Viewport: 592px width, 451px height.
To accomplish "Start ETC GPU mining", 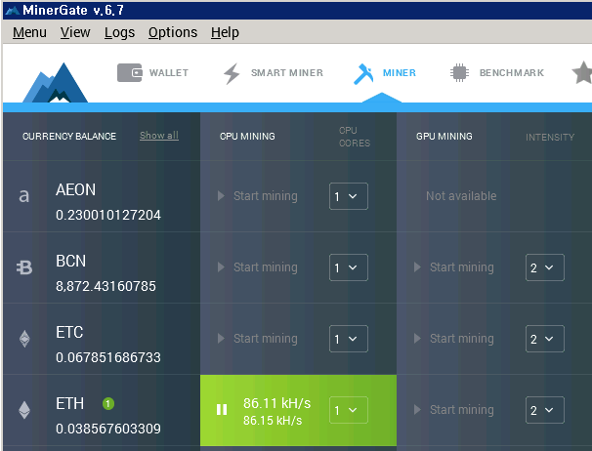I will 454,339.
